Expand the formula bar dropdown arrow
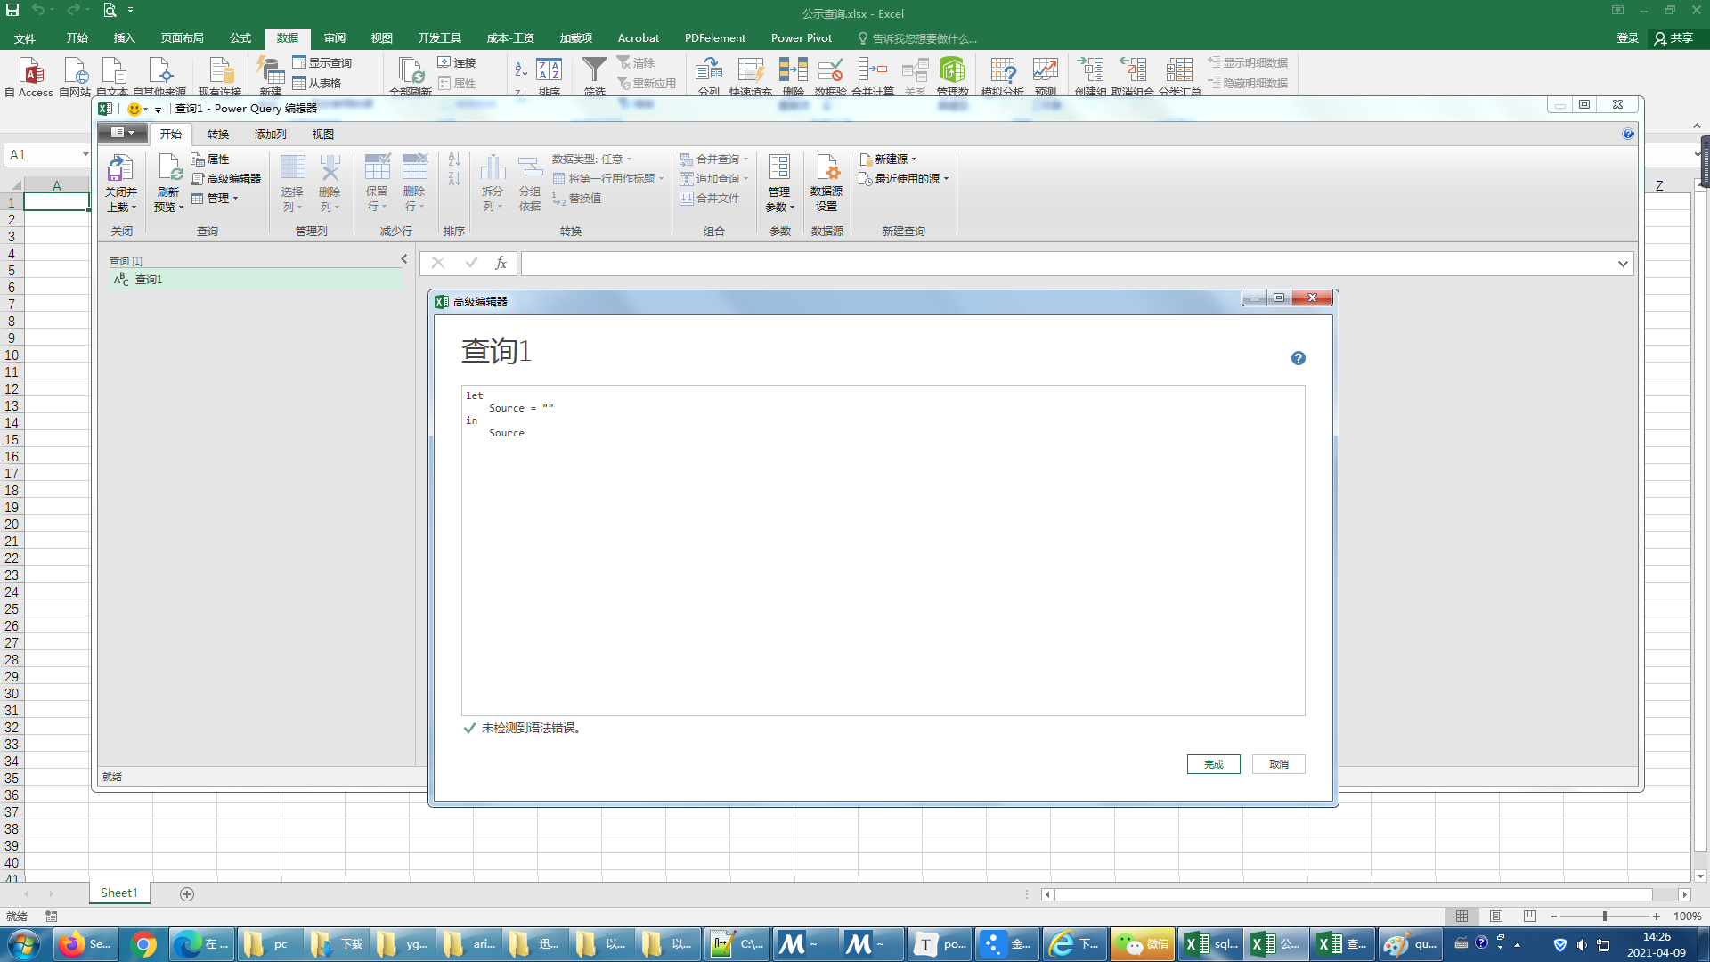 click(x=1623, y=264)
